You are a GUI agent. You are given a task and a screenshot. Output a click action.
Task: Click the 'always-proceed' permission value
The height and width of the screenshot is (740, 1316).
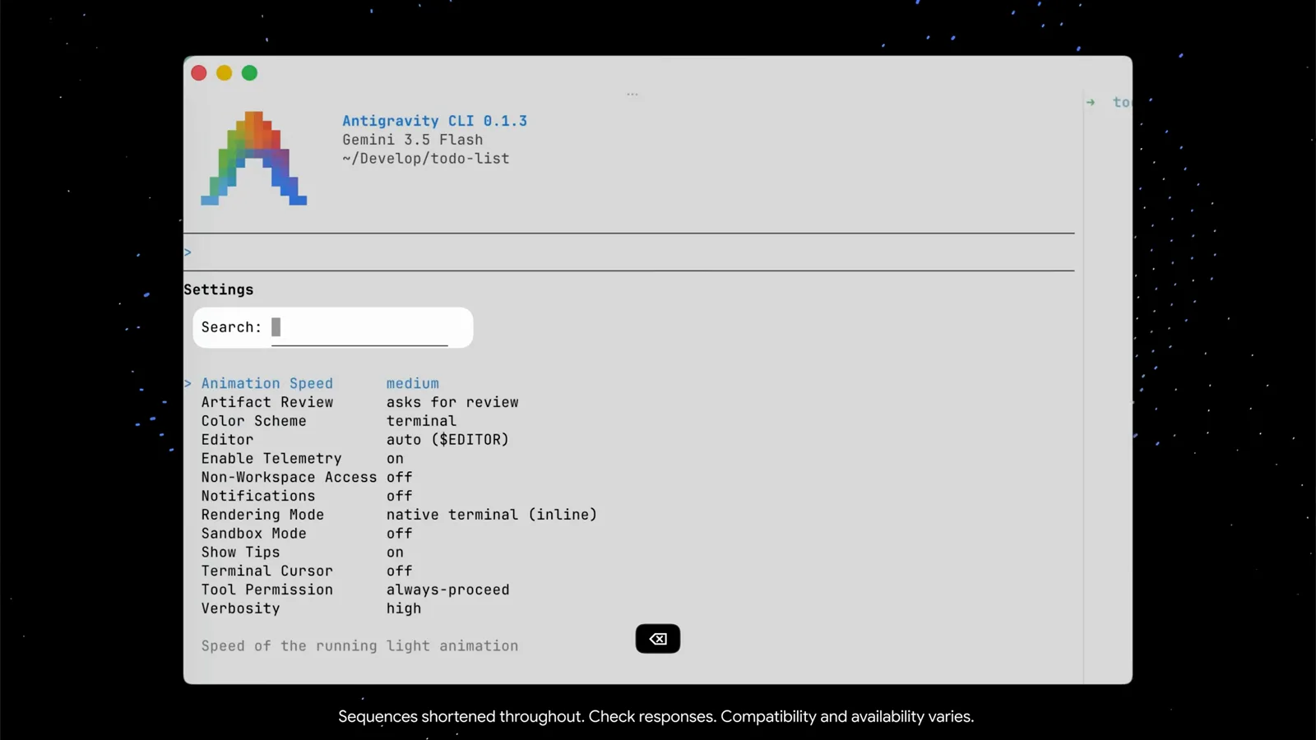[x=448, y=590]
